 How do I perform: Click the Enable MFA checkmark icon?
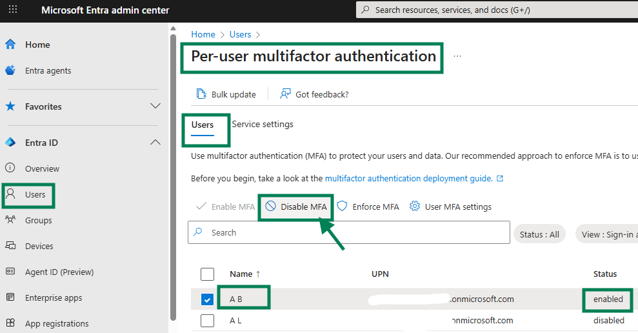(201, 207)
